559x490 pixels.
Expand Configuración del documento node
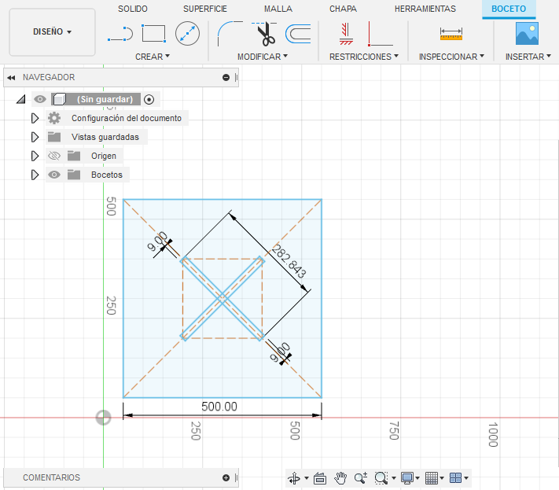coord(35,118)
